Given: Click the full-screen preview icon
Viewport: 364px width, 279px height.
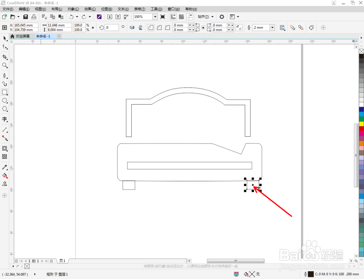Looking at the screenshot, I should point(163,17).
